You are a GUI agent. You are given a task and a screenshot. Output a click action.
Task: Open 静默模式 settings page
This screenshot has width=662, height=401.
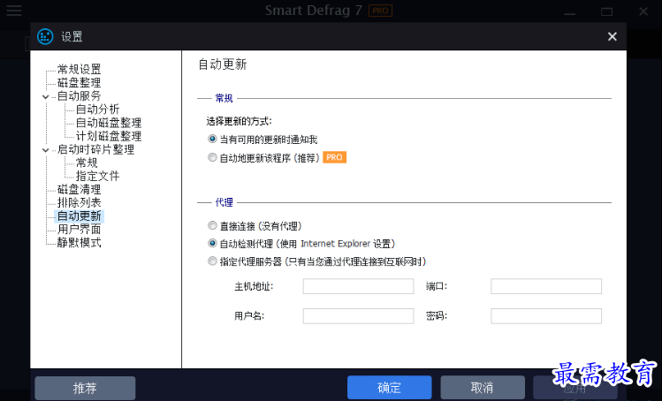click(79, 243)
